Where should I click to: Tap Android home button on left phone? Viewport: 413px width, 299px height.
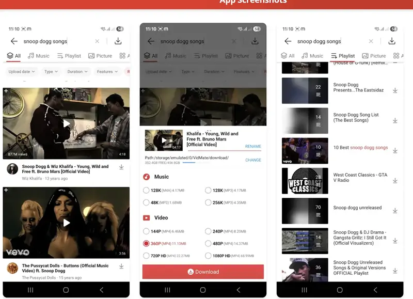pyautogui.click(x=66, y=290)
